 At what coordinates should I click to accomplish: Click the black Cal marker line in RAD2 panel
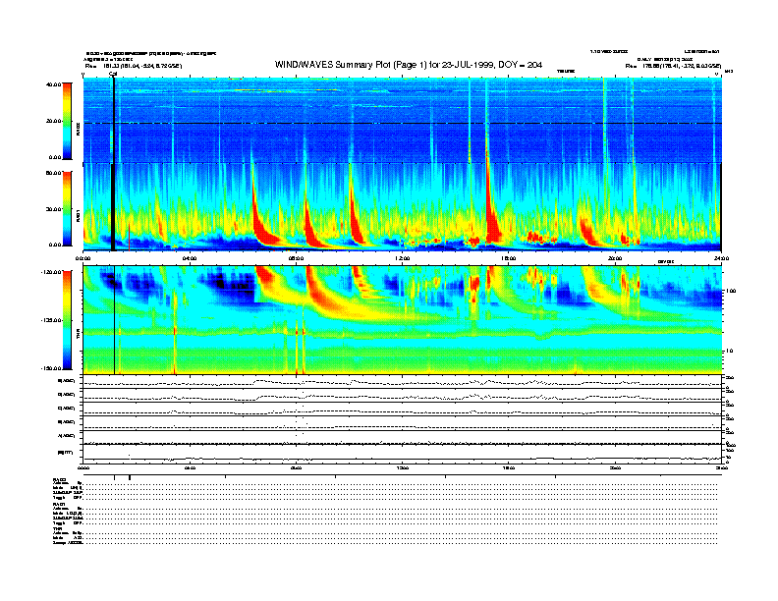point(114,118)
